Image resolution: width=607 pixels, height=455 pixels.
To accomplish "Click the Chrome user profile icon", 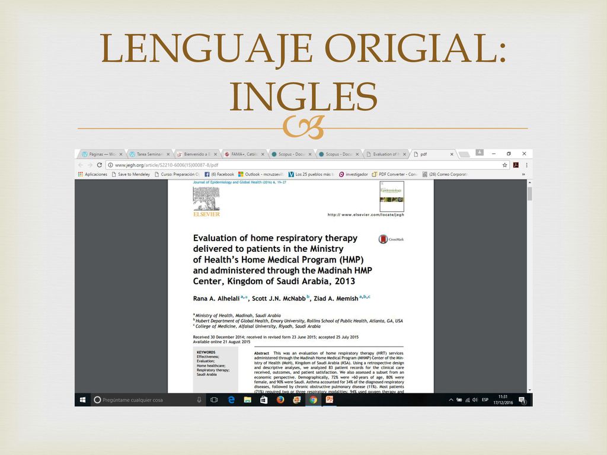I will point(479,152).
